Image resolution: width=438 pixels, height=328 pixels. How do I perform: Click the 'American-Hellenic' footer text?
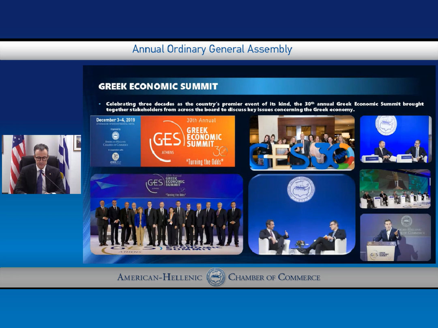[x=159, y=277]
